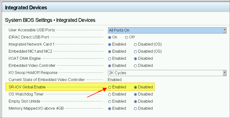Select Disabled for I/OAT DMA Engine

click(x=136, y=59)
